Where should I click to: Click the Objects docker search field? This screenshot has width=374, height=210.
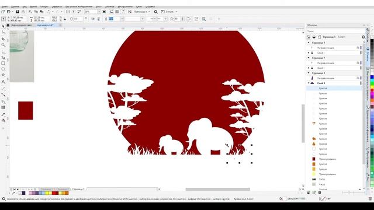point(335,31)
